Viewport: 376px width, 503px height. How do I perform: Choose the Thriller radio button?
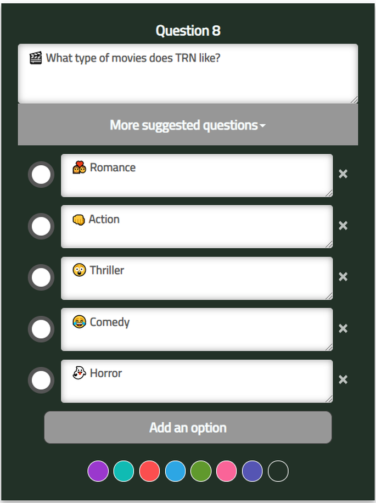tap(41, 277)
